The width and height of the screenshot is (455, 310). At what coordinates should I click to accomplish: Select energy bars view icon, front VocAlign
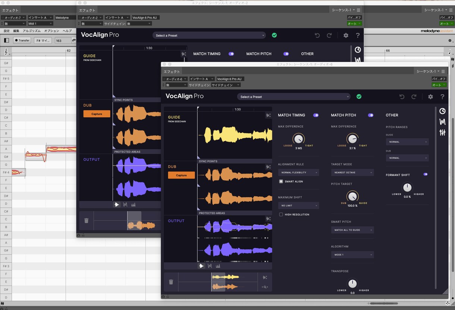[x=218, y=266]
